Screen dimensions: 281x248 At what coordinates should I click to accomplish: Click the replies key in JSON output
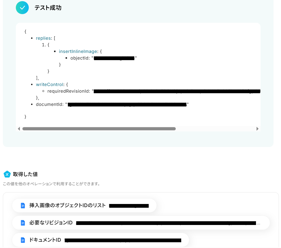(43, 38)
